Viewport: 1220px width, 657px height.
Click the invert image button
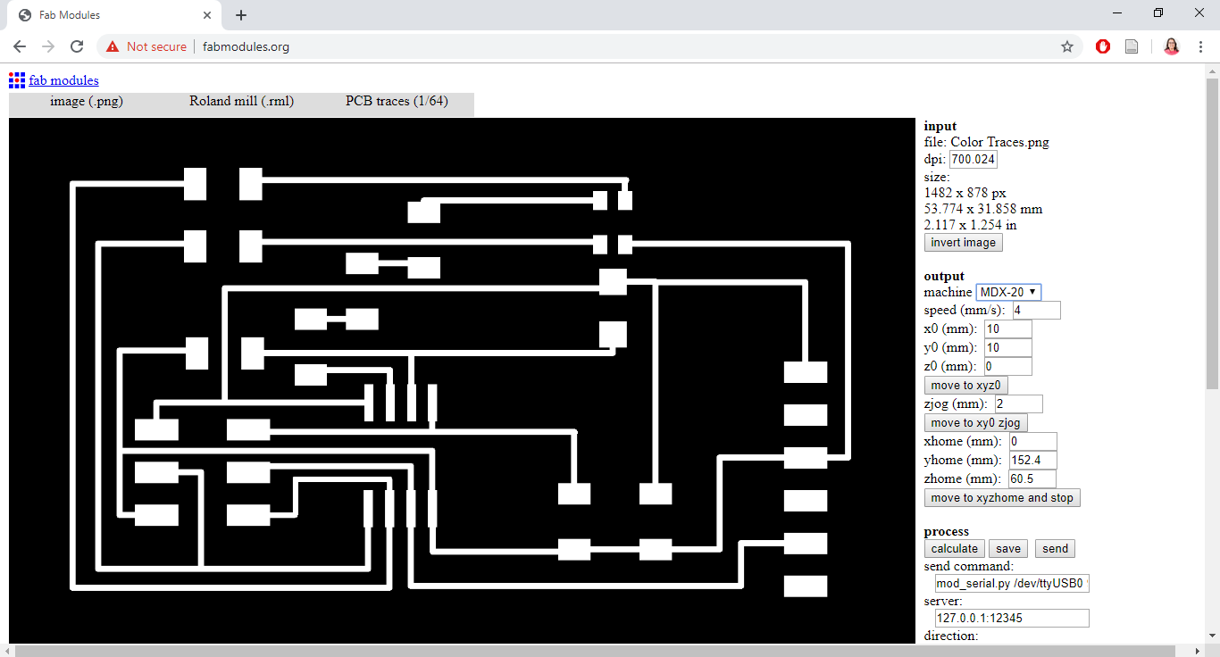coord(964,243)
